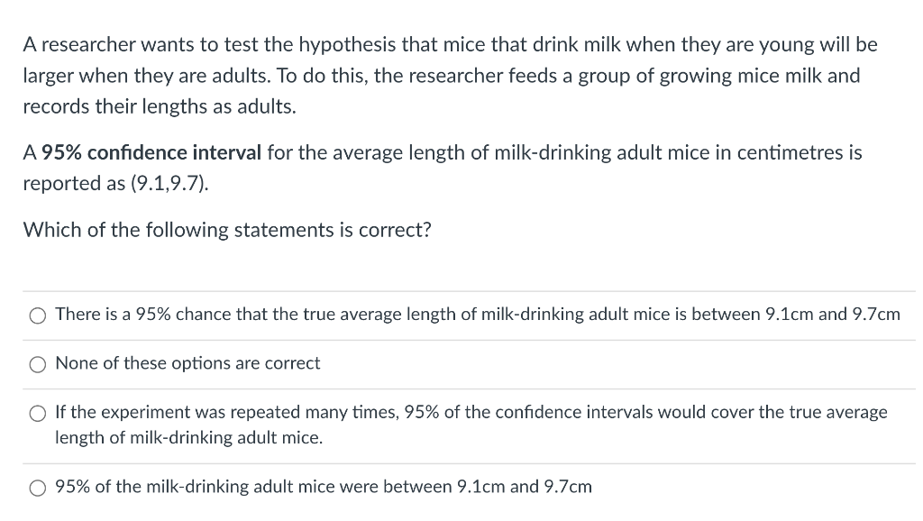Select radio for "If the experiment was repeated" option
The image size is (923, 521).
[38, 414]
